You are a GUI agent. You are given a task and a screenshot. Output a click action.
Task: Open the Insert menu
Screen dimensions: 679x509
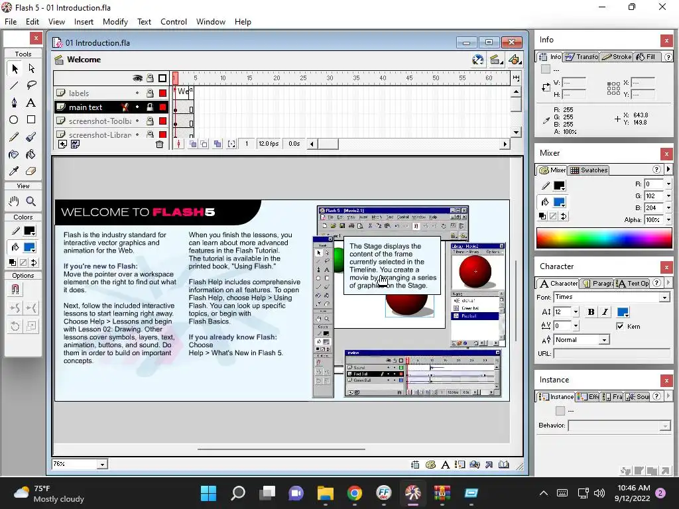point(84,22)
